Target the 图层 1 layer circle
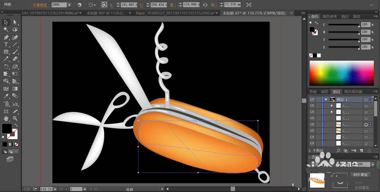 (x=366, y=99)
